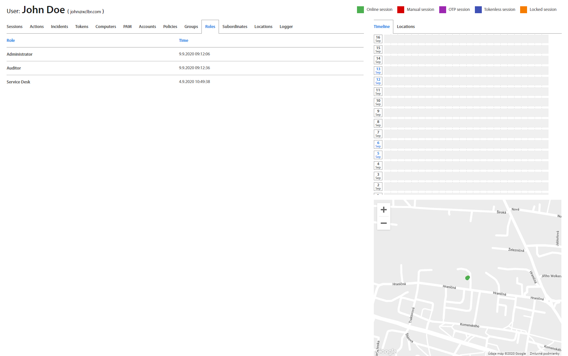The height and width of the screenshot is (356, 568).
Task: Zoom in on the map
Action: point(383,210)
